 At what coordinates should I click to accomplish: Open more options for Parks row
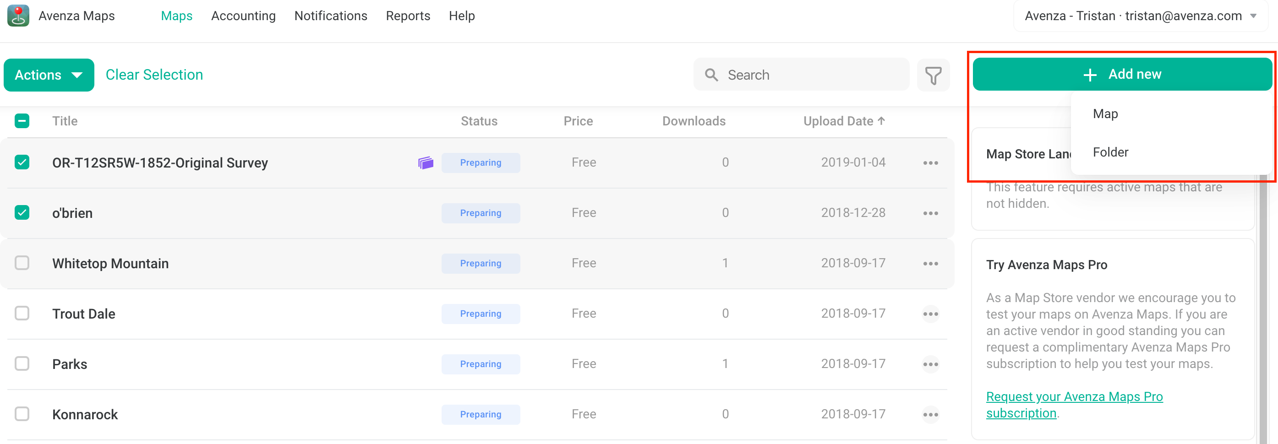point(930,364)
